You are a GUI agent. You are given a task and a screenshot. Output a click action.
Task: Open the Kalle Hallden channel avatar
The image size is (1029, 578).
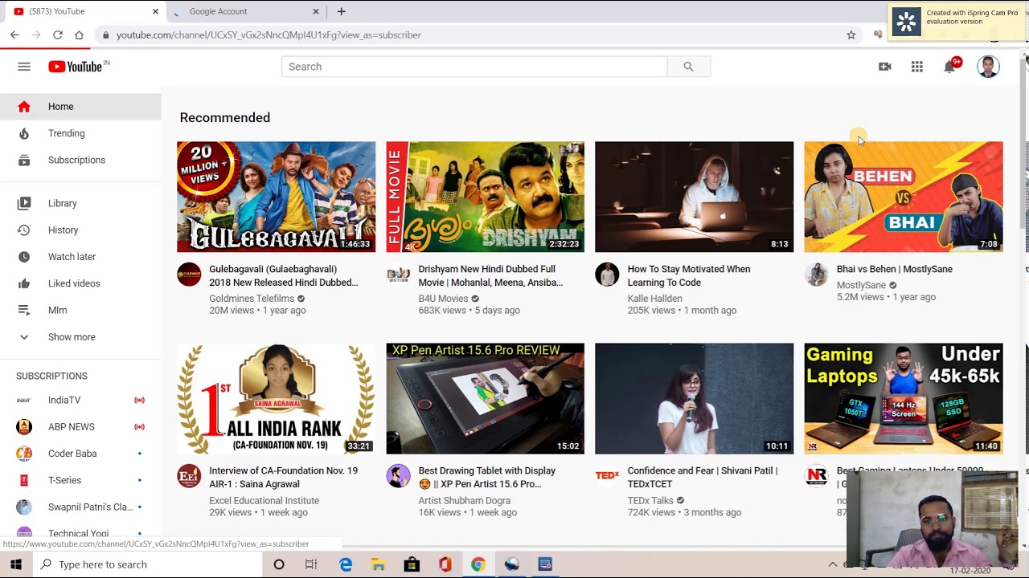pos(607,275)
